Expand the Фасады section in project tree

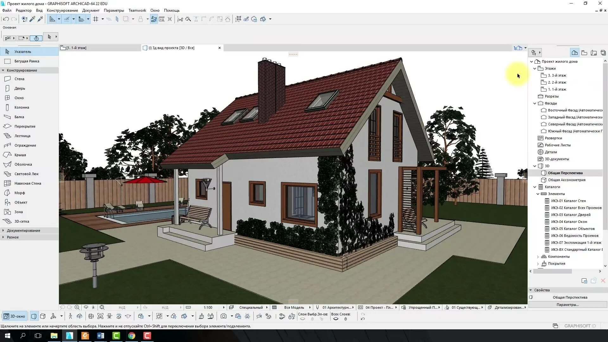click(x=535, y=103)
